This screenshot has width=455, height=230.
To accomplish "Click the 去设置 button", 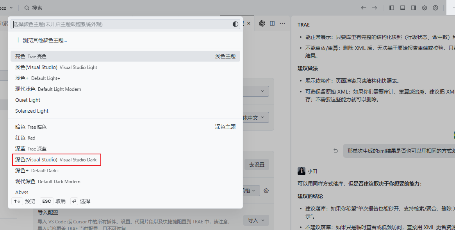I will pyautogui.click(x=257, y=165).
